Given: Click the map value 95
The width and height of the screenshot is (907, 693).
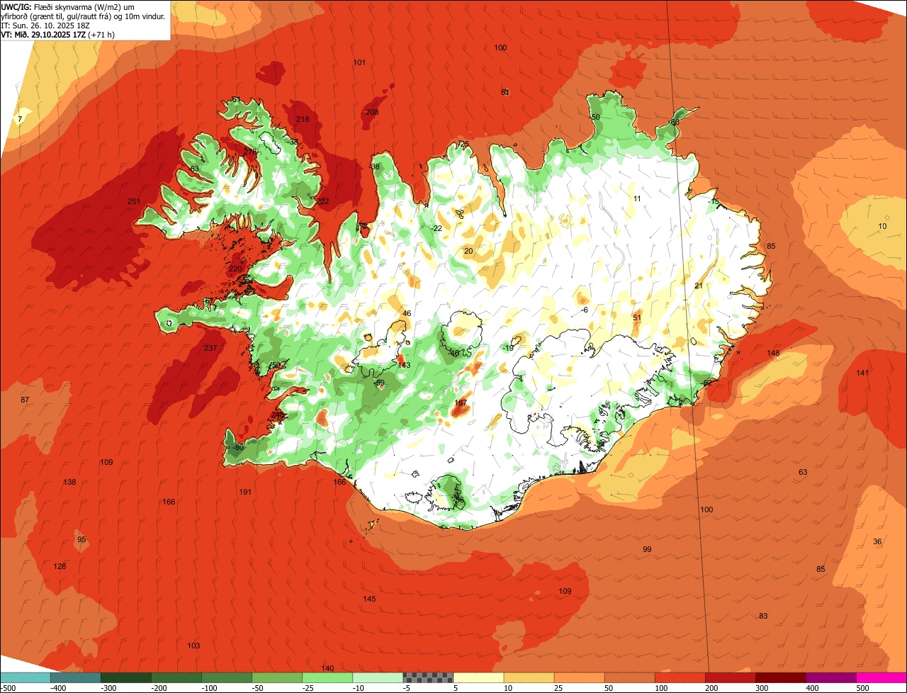Looking at the screenshot, I should (81, 539).
